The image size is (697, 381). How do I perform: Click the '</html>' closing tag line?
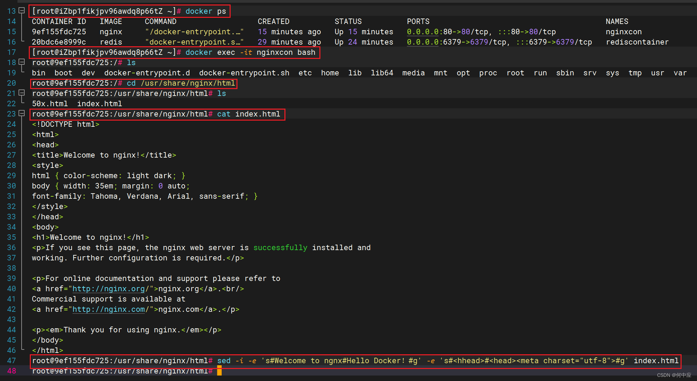(x=48, y=351)
